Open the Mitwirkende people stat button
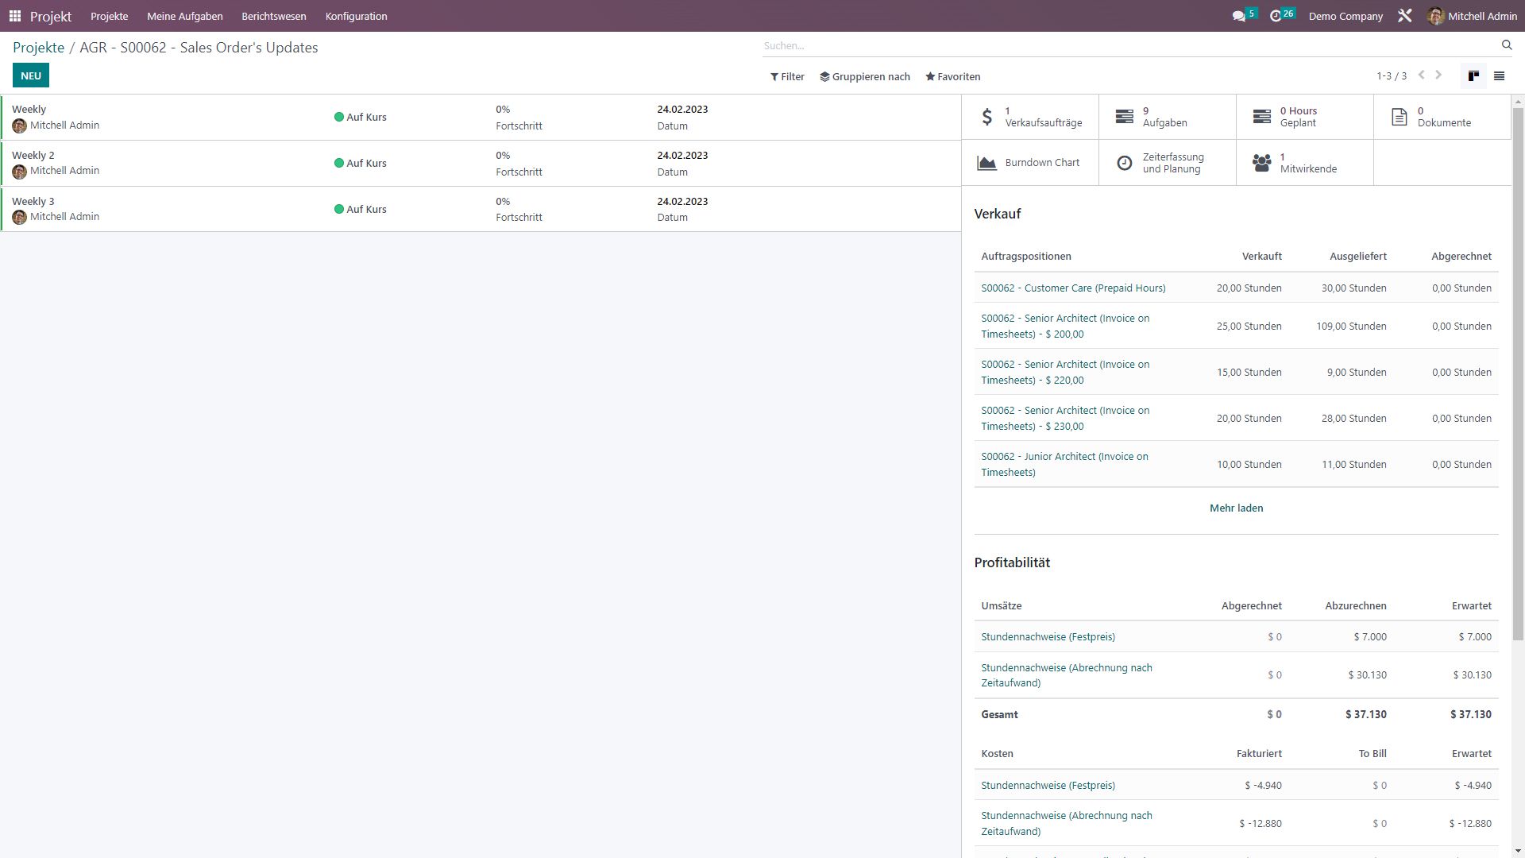The width and height of the screenshot is (1525, 858). pyautogui.click(x=1304, y=163)
